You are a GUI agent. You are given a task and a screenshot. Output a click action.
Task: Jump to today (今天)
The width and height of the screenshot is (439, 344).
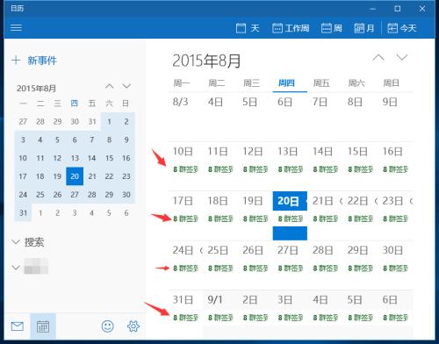[x=402, y=28]
